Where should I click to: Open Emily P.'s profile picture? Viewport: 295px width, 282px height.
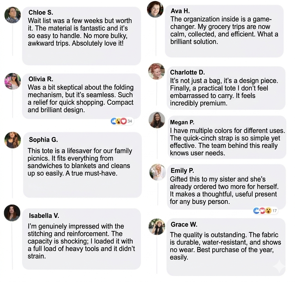tap(158, 172)
